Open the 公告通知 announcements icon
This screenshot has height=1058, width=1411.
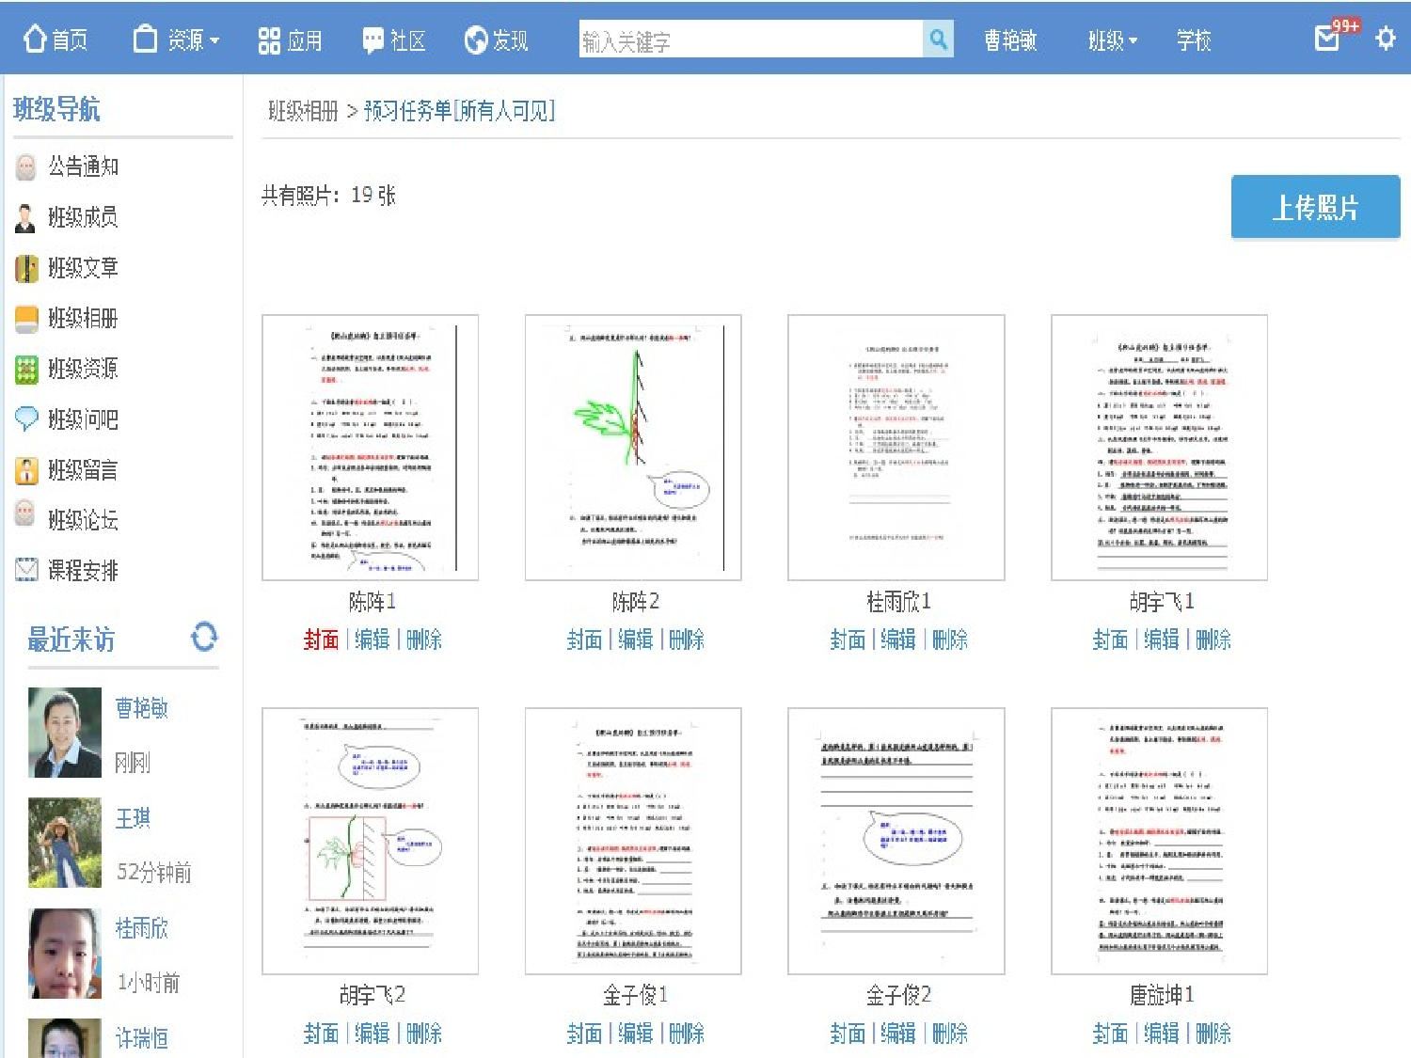[25, 167]
